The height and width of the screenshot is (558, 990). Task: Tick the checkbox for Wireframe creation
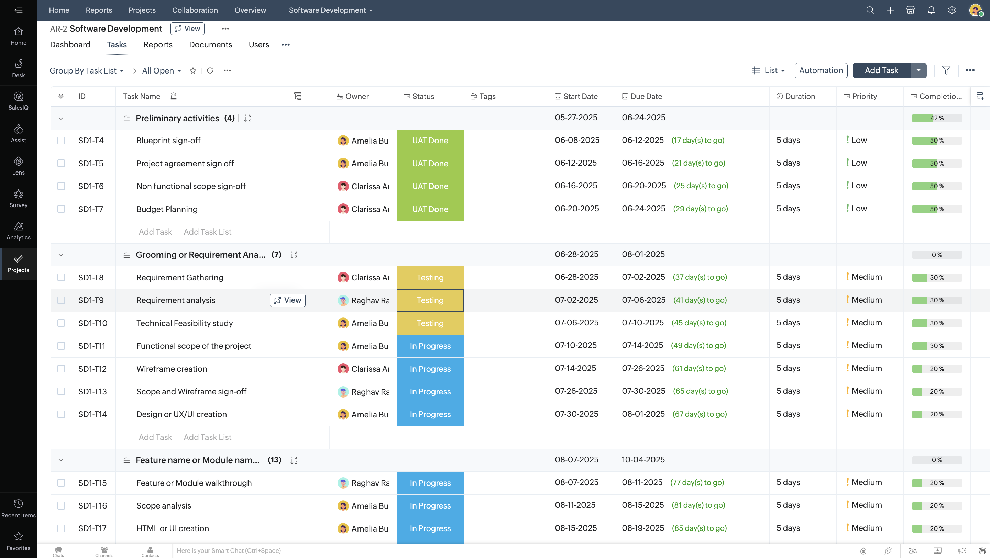(x=61, y=369)
